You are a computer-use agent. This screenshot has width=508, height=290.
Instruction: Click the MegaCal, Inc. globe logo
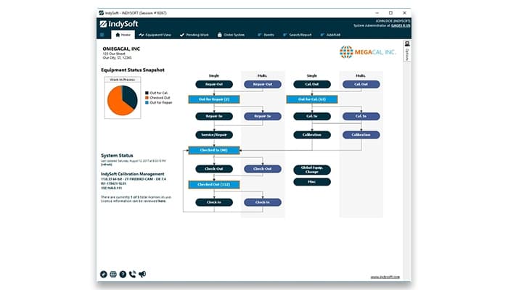click(346, 52)
